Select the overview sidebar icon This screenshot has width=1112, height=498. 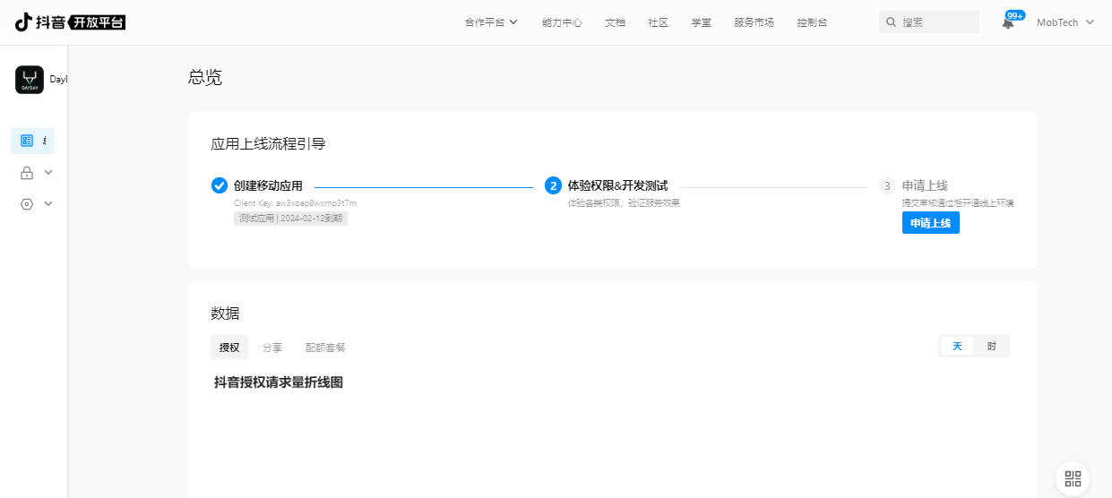tap(27, 141)
